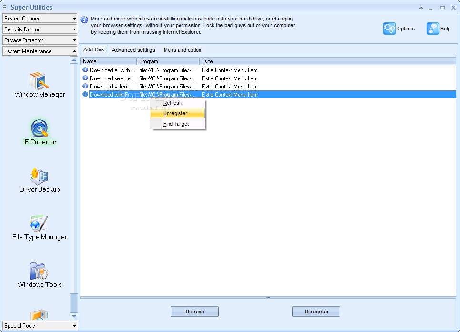Click the icon of 'Download all with' row
Image resolution: width=460 pixels, height=332 pixels.
[x=85, y=70]
